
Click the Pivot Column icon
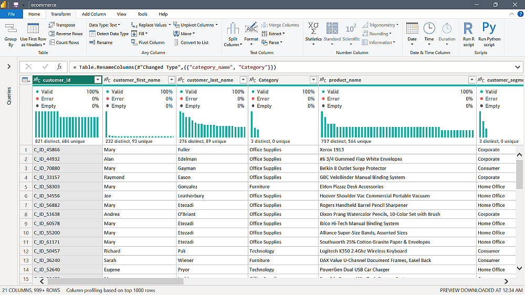[x=135, y=43]
